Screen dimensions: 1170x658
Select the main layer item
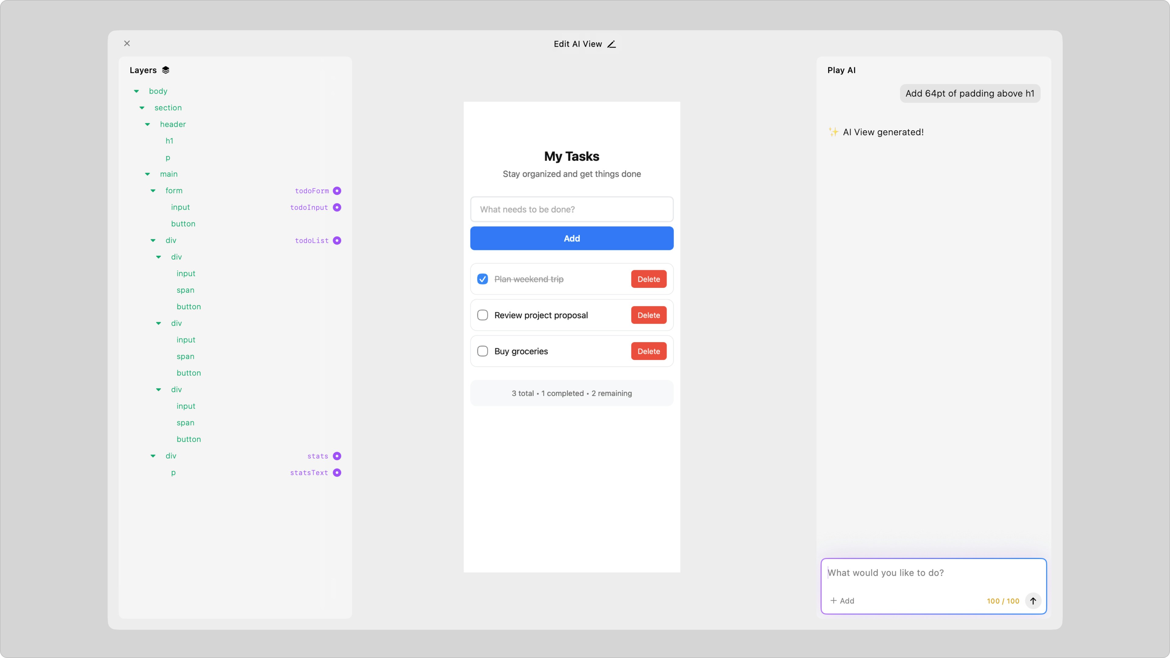(168, 174)
